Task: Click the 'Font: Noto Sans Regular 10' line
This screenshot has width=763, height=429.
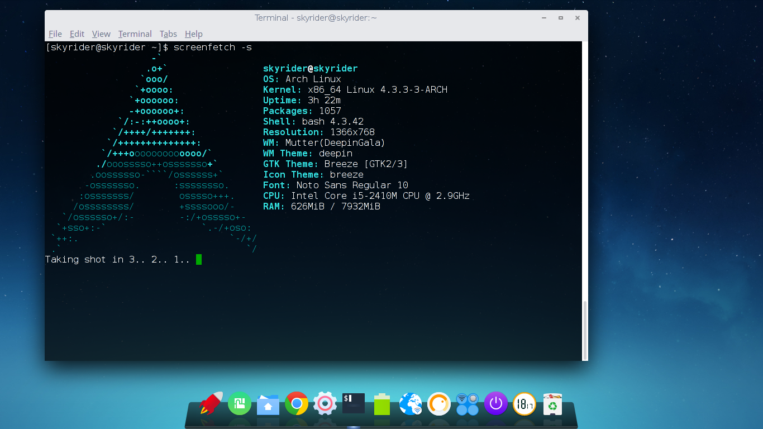Action: [336, 185]
